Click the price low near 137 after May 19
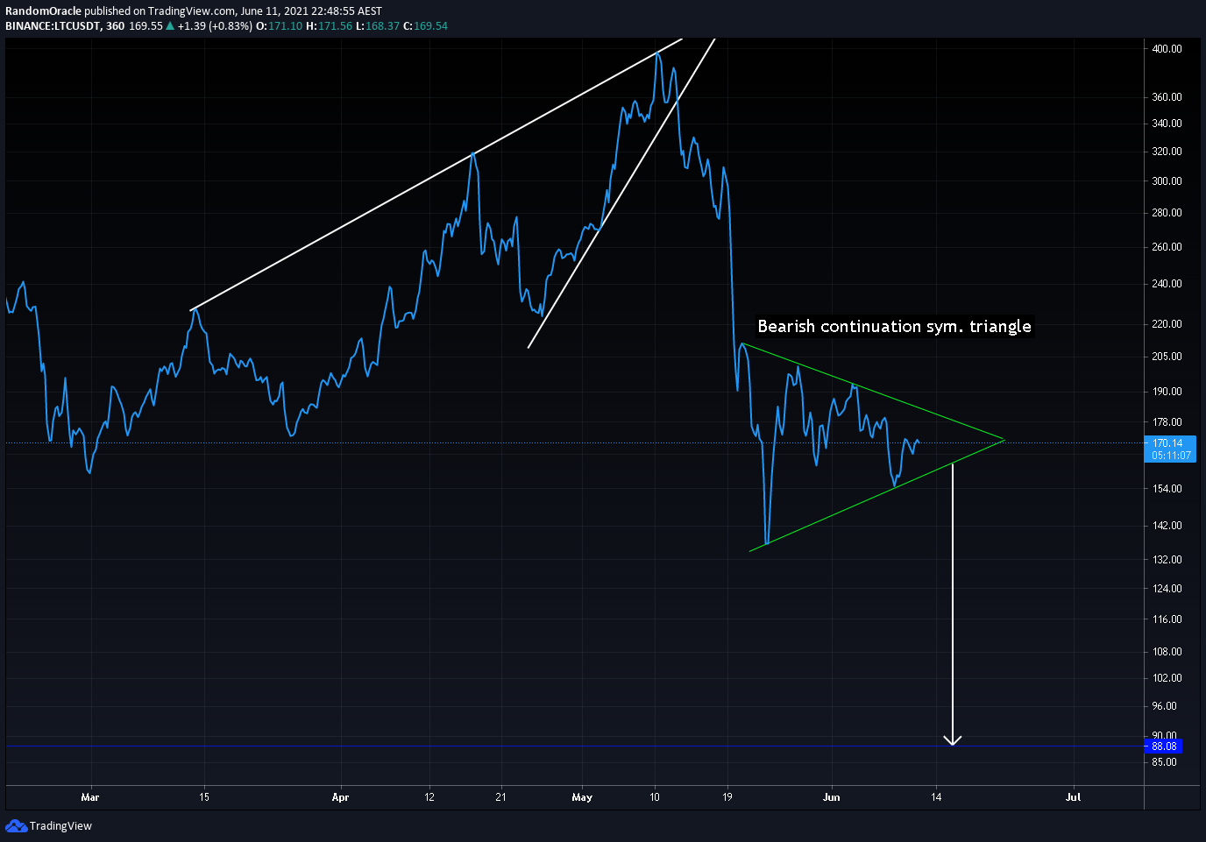The width and height of the screenshot is (1206, 842). click(x=767, y=543)
